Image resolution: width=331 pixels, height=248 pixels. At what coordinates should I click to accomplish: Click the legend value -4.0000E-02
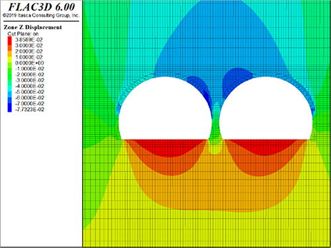[29, 86]
